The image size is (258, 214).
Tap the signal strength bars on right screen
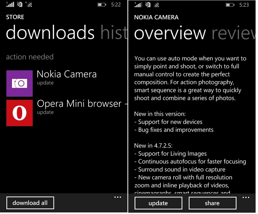coord(138,5)
